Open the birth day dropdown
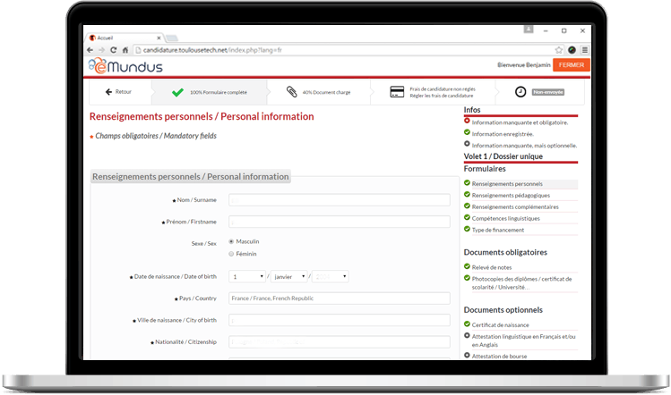Image resolution: width=671 pixels, height=395 pixels. tap(247, 277)
